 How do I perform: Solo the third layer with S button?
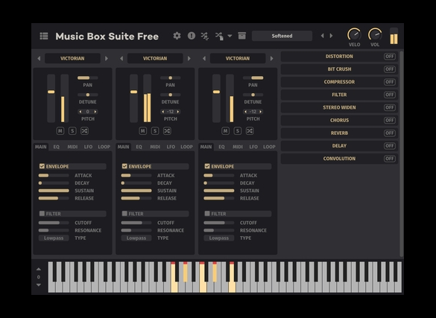coord(238,131)
